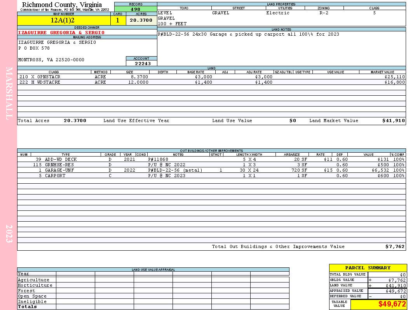Click land row 222 H WDSTACRE
Image resolution: width=408 pixels, height=310 pixels.
pyautogui.click(x=211, y=82)
